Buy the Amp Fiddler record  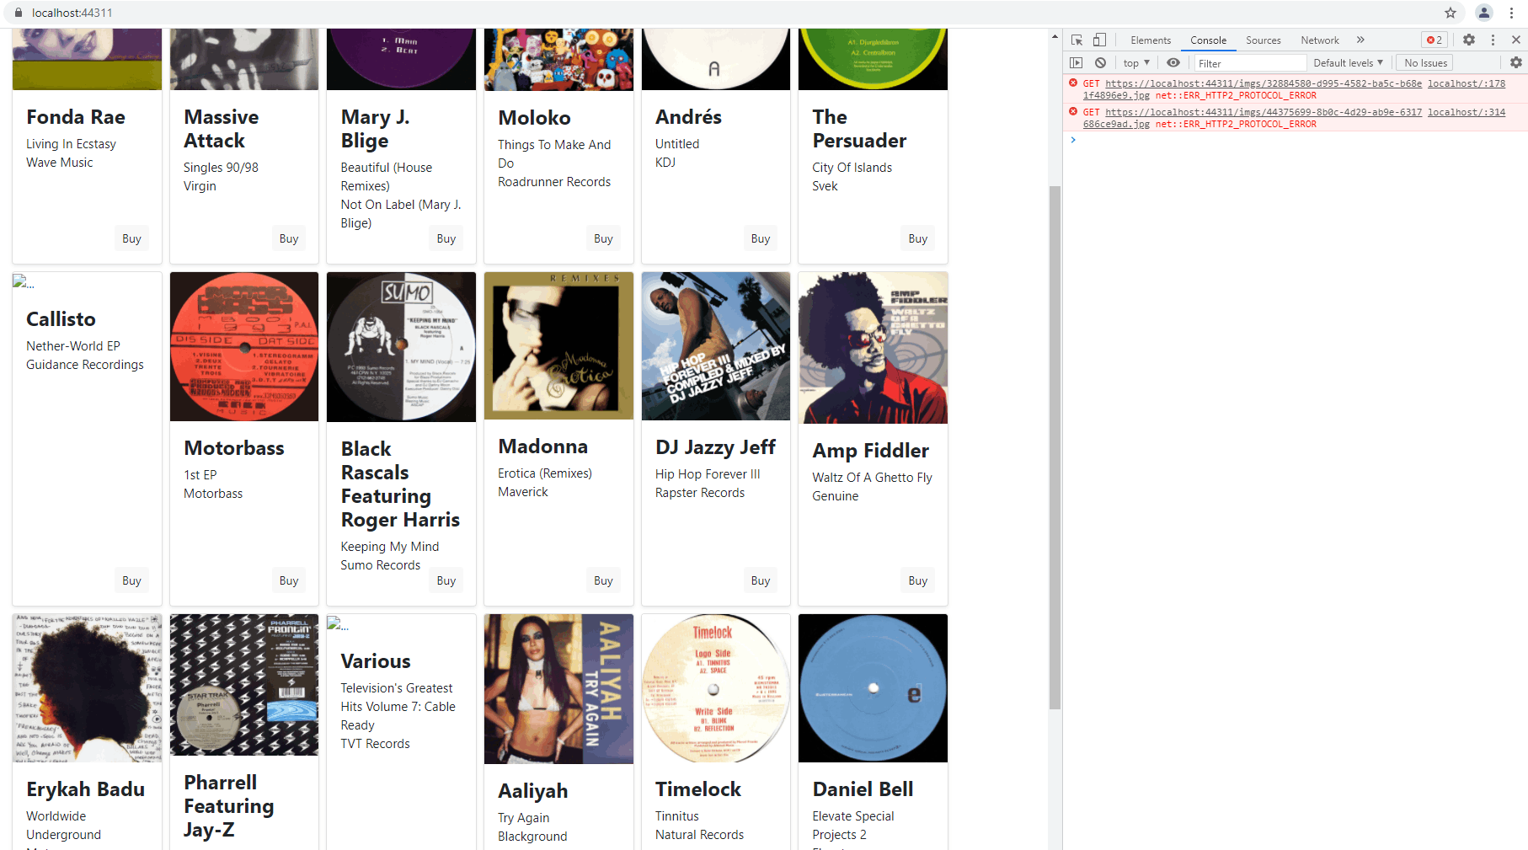tap(918, 580)
